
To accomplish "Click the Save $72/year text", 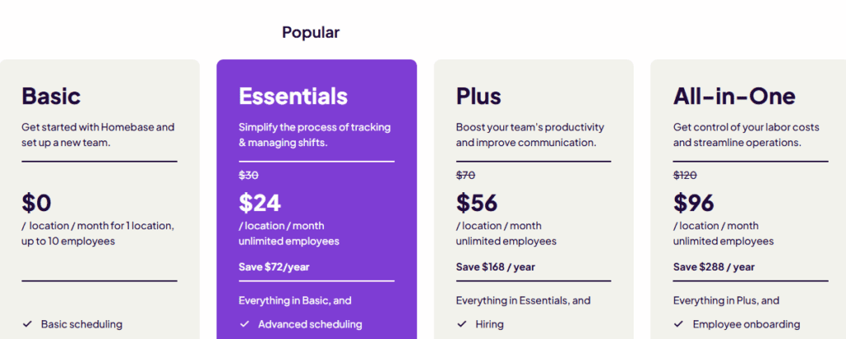I will [274, 266].
